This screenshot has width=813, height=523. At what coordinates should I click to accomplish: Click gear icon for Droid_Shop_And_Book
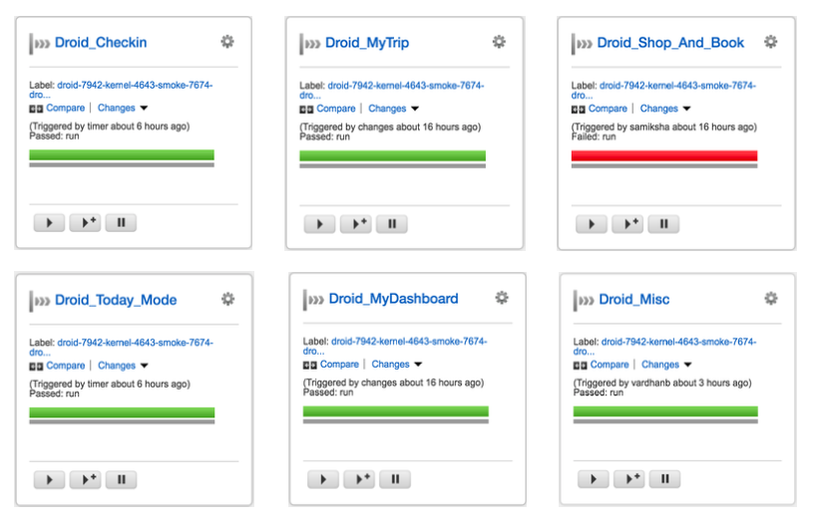point(770,42)
